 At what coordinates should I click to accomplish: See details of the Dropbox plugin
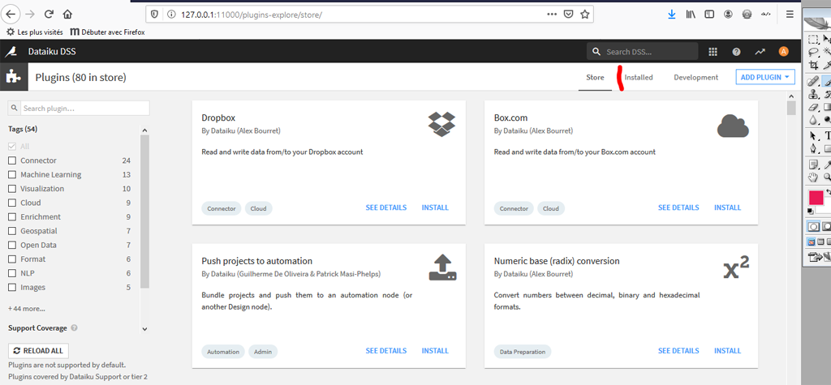385,207
